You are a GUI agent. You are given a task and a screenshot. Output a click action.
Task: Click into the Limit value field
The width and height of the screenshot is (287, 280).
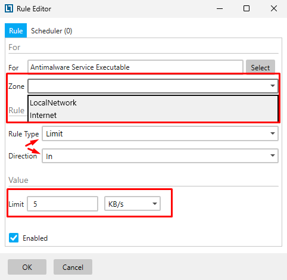[63, 204]
